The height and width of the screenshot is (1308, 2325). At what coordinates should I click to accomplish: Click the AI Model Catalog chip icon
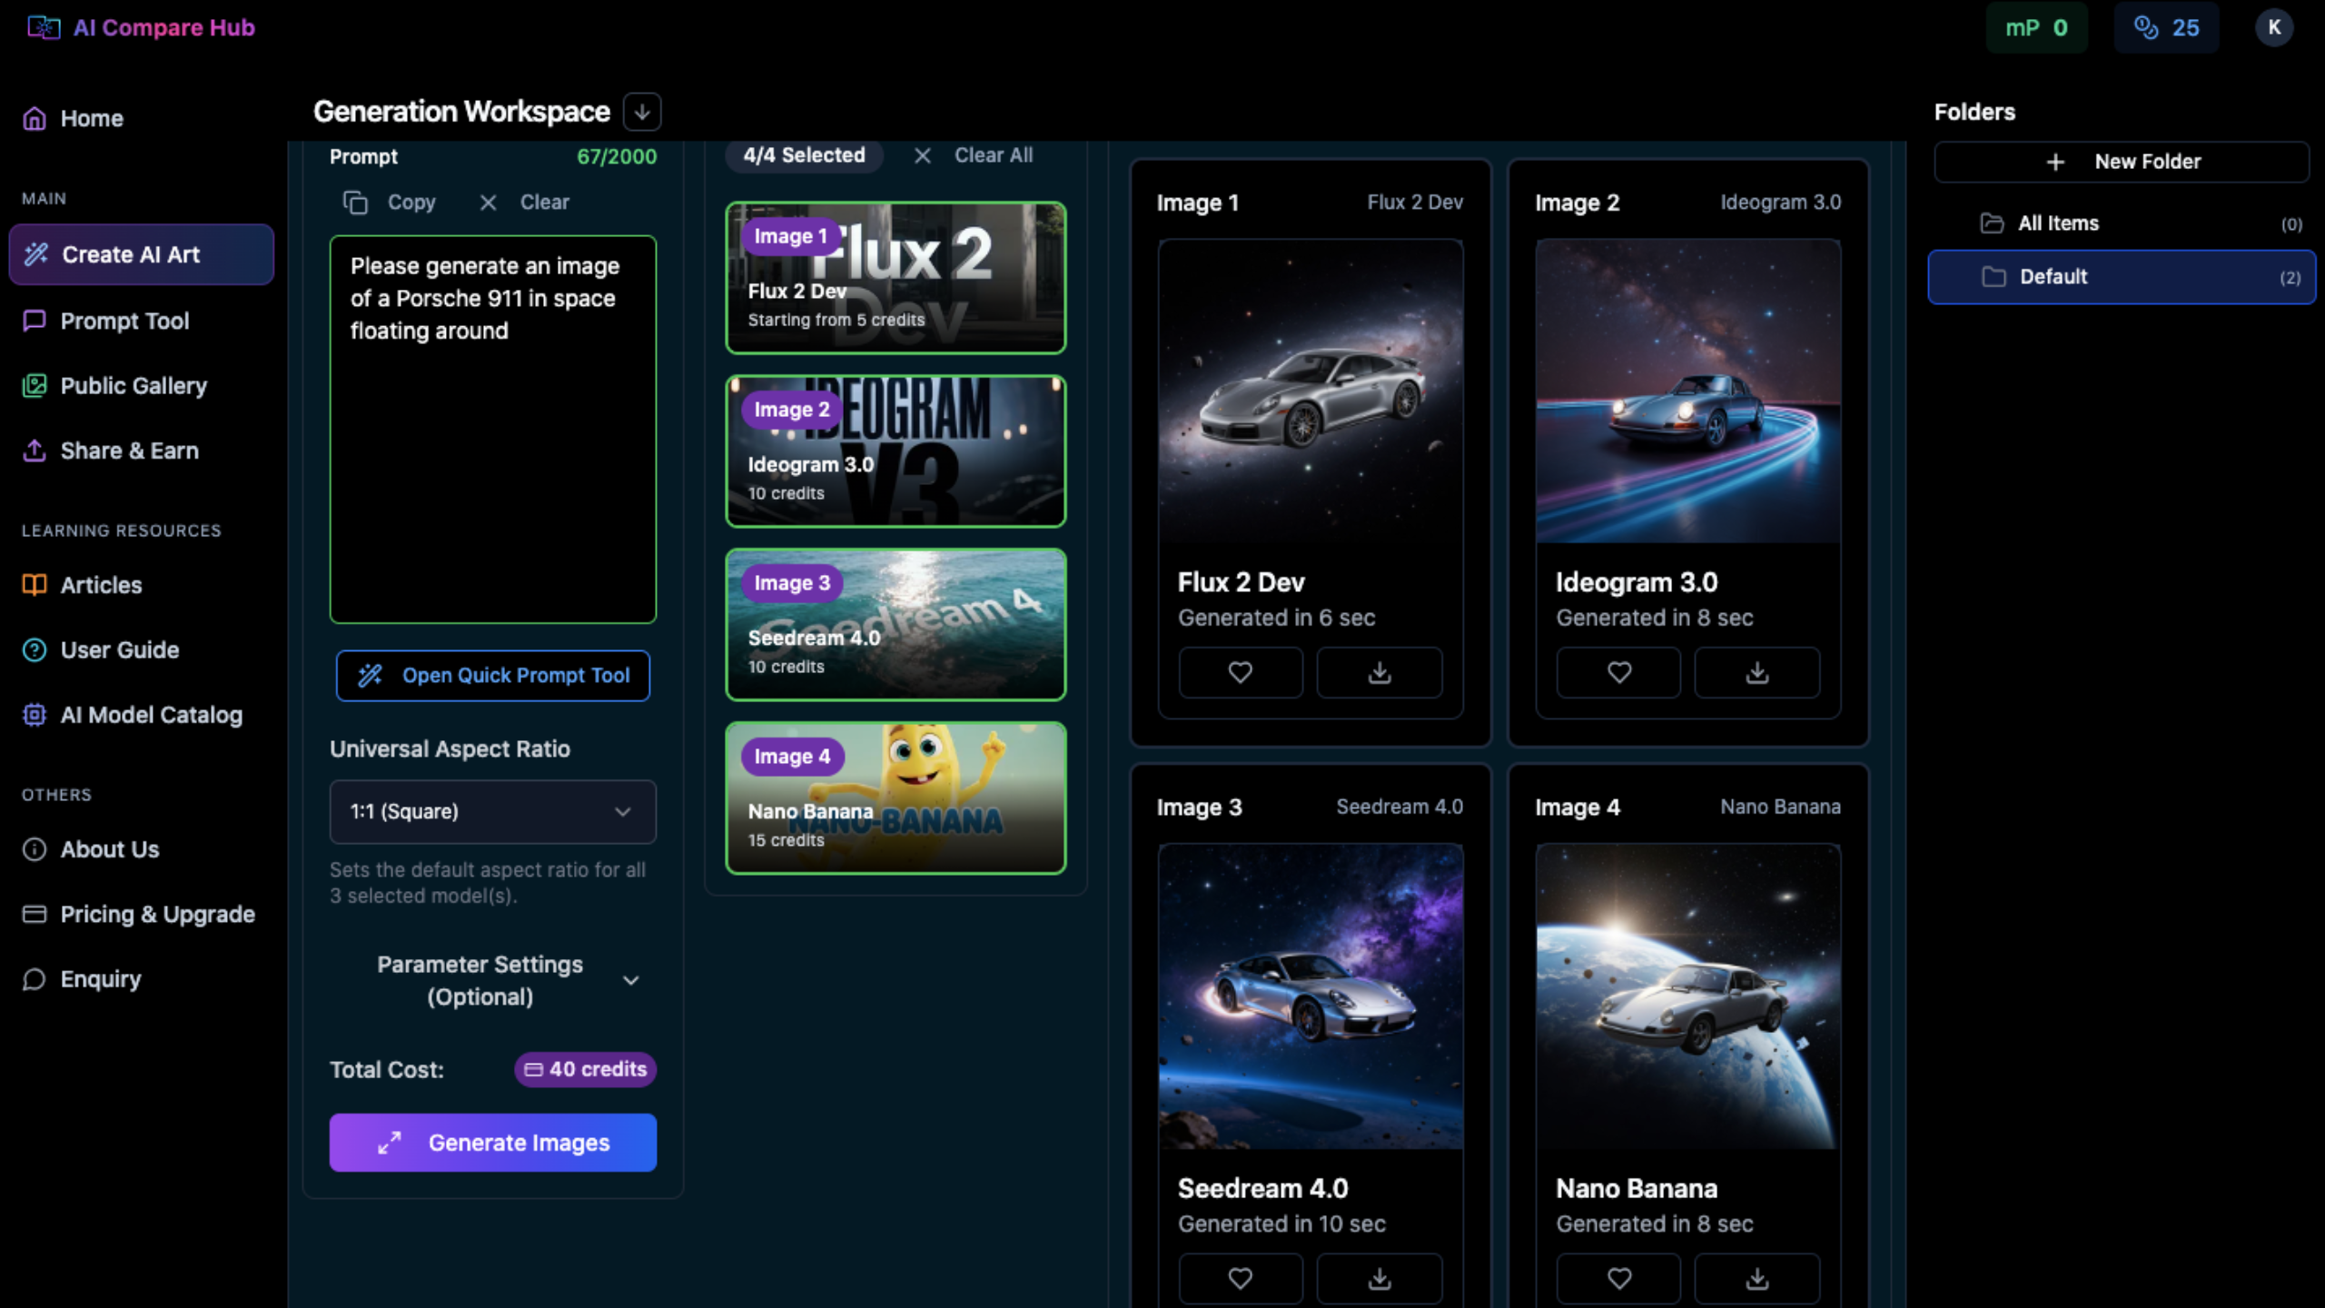pyautogui.click(x=35, y=715)
